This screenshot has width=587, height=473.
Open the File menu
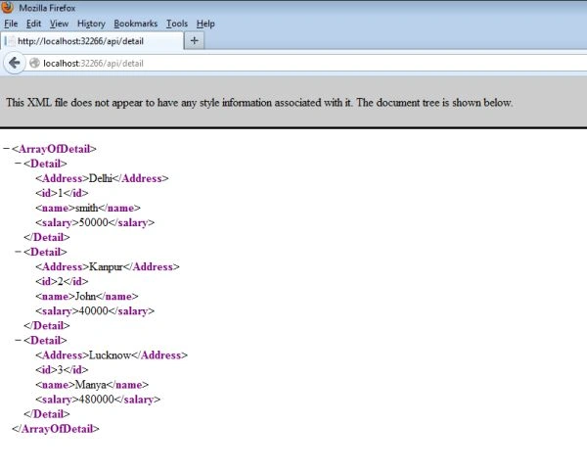click(x=11, y=24)
